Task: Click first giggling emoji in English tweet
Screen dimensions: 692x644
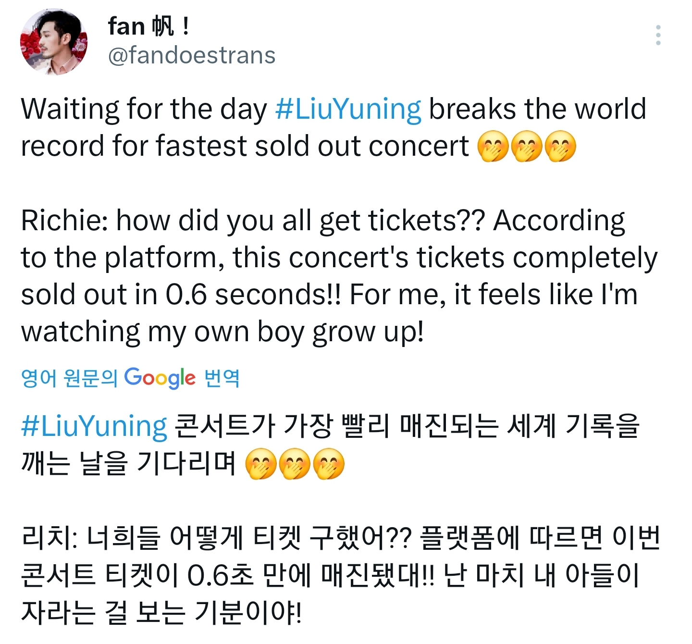Action: click(x=493, y=148)
